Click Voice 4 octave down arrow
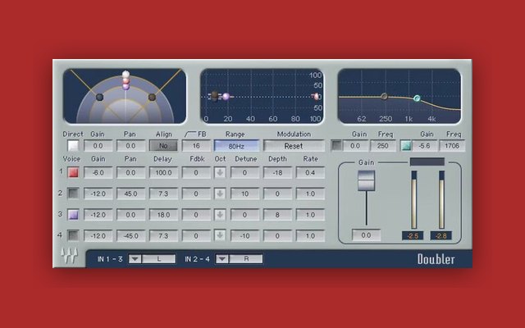The height and width of the screenshot is (328, 525). (220, 235)
